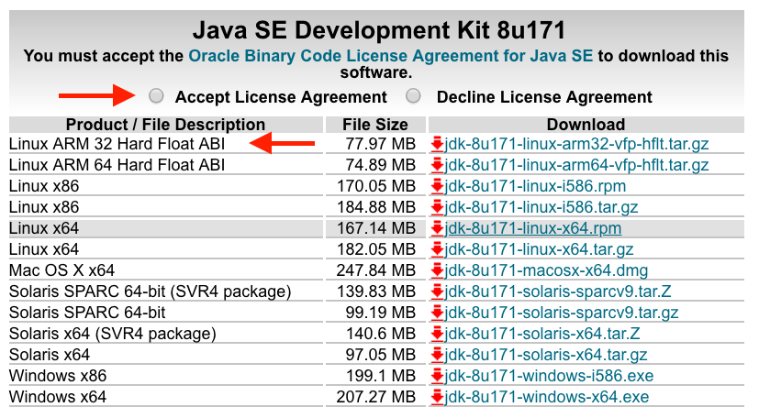
Task: Click red download icon for linux-i586.rpm
Action: 437,187
